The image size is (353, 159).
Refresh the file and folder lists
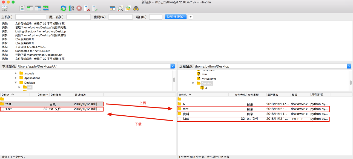tap(63, 8)
